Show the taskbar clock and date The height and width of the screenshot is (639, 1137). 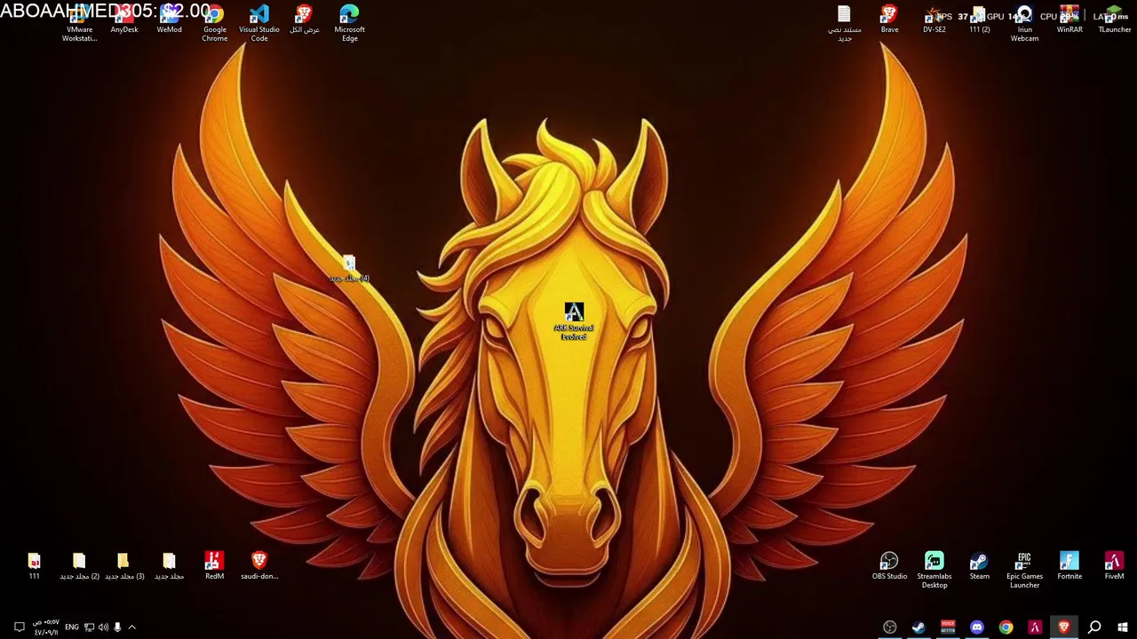[46, 627]
